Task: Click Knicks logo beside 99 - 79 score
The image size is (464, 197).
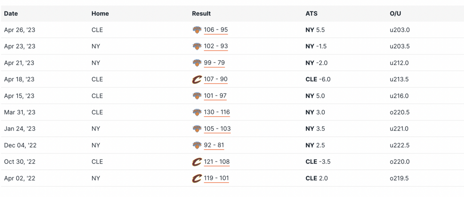Action: [x=197, y=63]
